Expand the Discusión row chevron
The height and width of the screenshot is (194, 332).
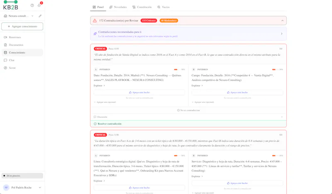pos(282,117)
